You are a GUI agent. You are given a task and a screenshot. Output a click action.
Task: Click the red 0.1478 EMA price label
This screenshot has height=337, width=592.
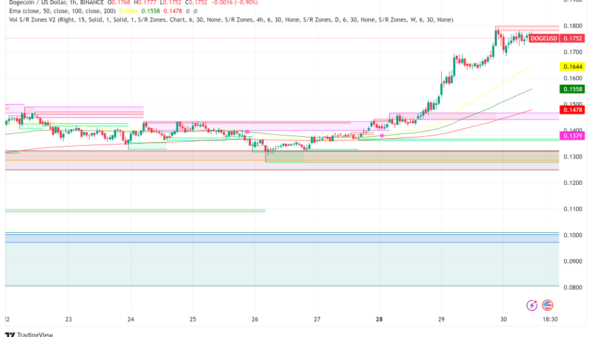[573, 110]
